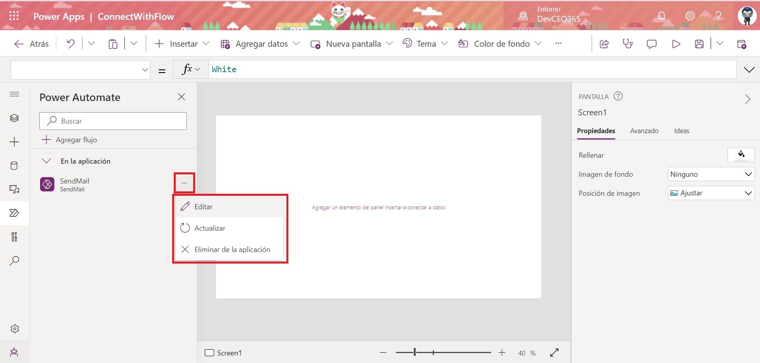Open the help question mark
This screenshot has width=760, height=363.
click(x=718, y=16)
